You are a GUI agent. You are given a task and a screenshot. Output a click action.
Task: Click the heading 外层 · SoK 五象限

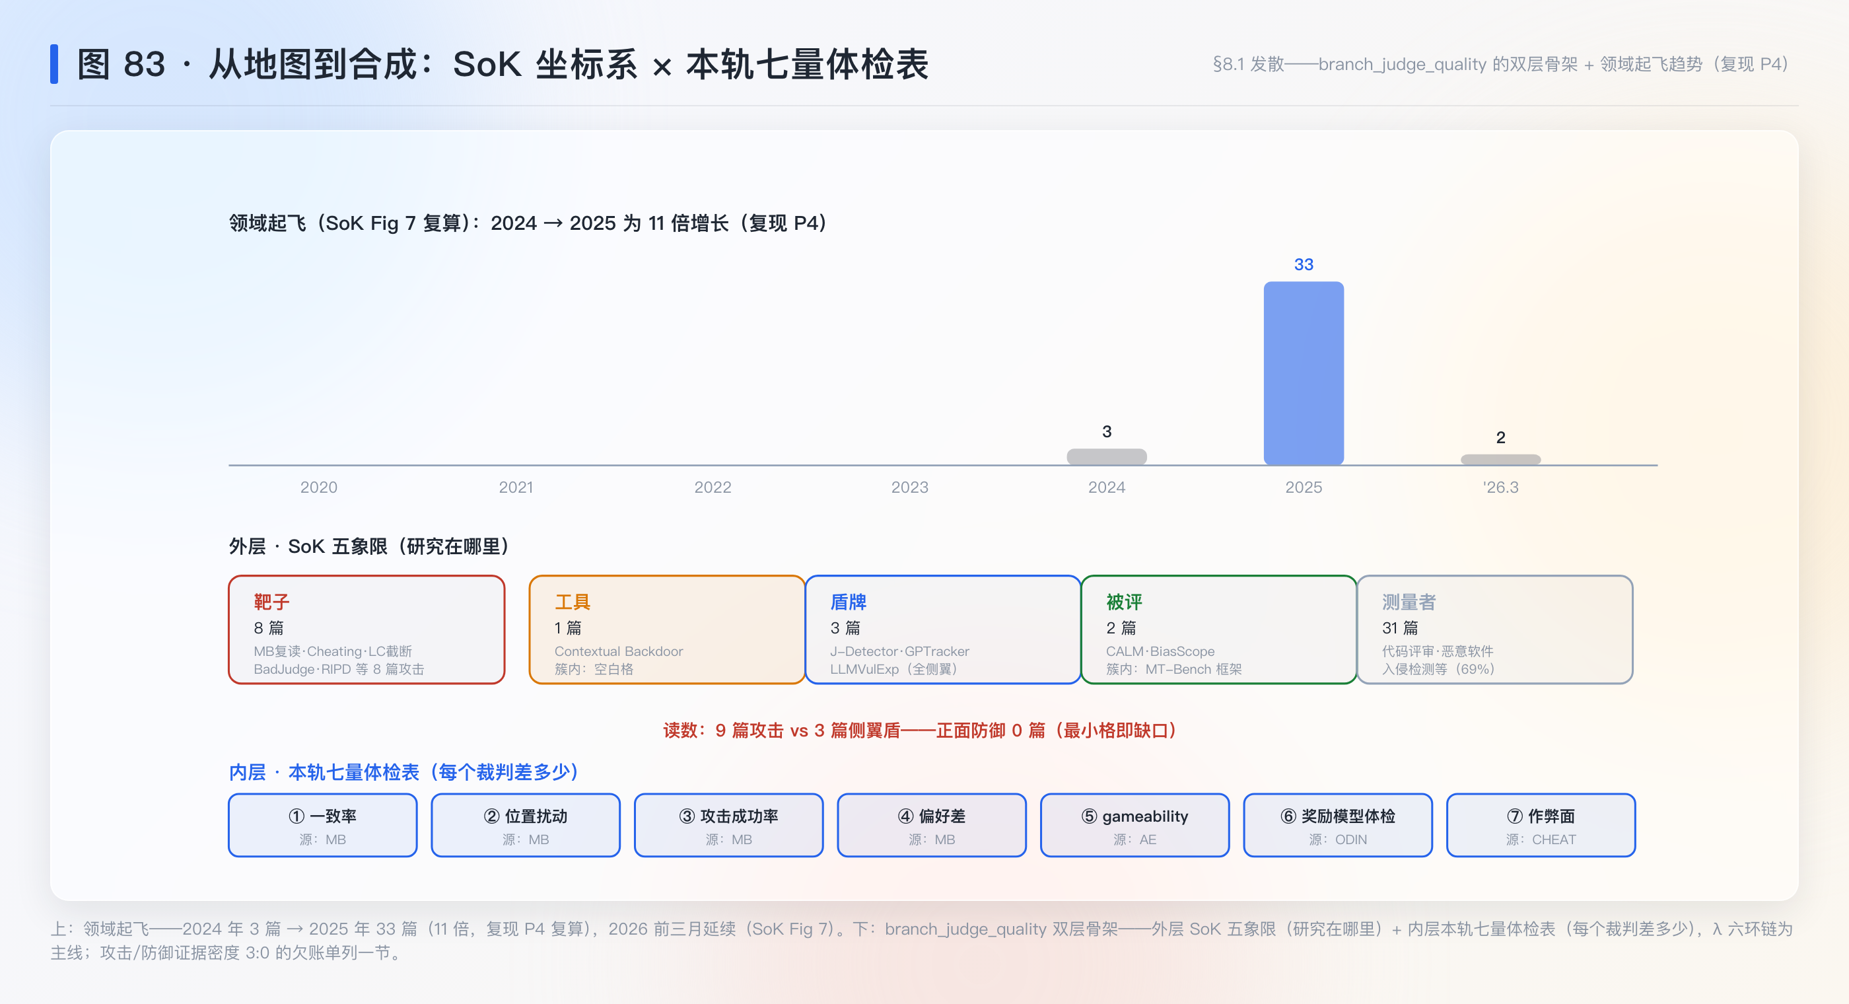pyautogui.click(x=370, y=546)
